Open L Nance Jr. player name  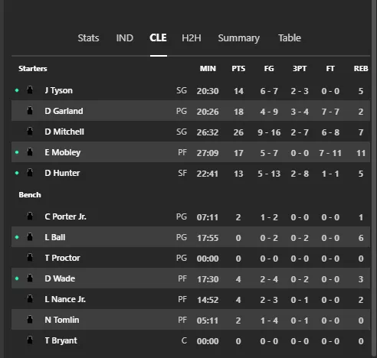coord(65,299)
